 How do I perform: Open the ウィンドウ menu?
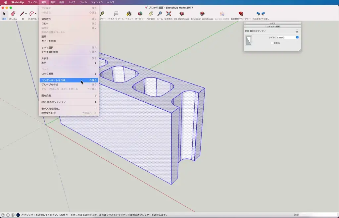pyautogui.click(x=97, y=2)
